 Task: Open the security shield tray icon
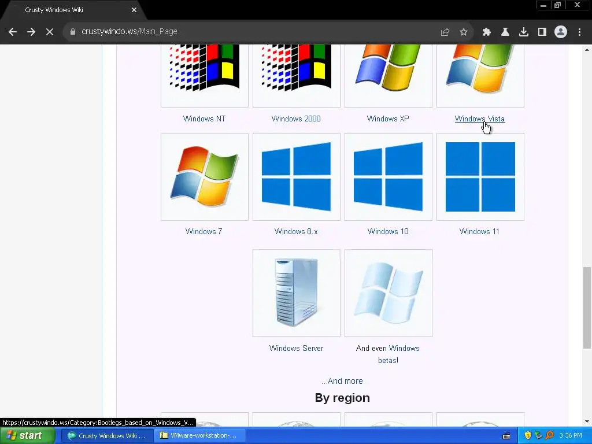coord(528,436)
